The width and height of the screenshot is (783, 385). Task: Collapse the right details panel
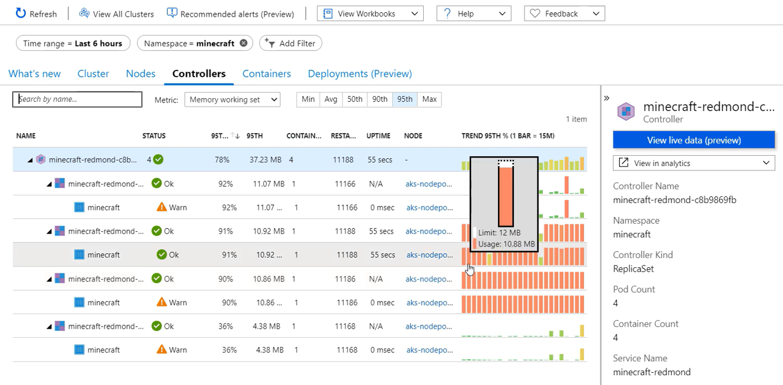point(607,98)
